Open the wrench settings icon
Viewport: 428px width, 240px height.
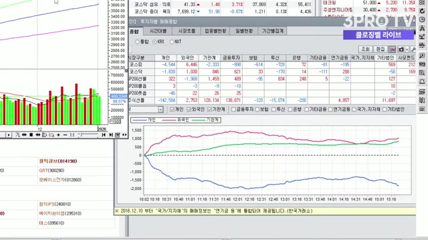[x=413, y=49]
